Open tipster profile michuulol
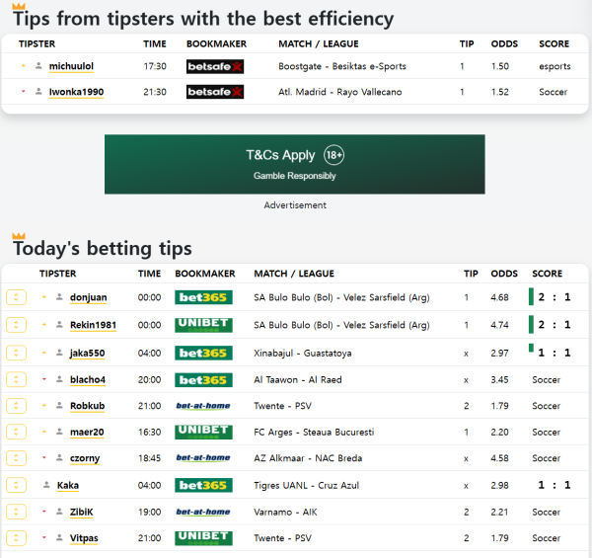The width and height of the screenshot is (592, 558). 71,66
